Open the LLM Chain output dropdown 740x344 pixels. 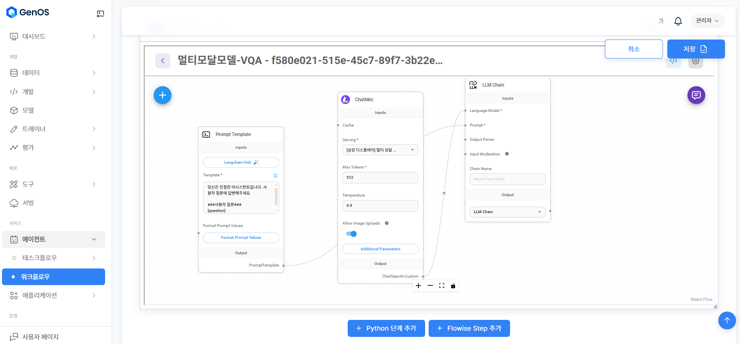[507, 212]
